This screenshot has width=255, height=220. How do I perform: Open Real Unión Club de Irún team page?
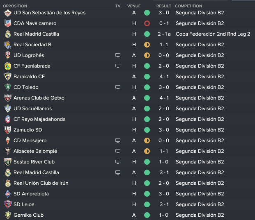coord(41,183)
